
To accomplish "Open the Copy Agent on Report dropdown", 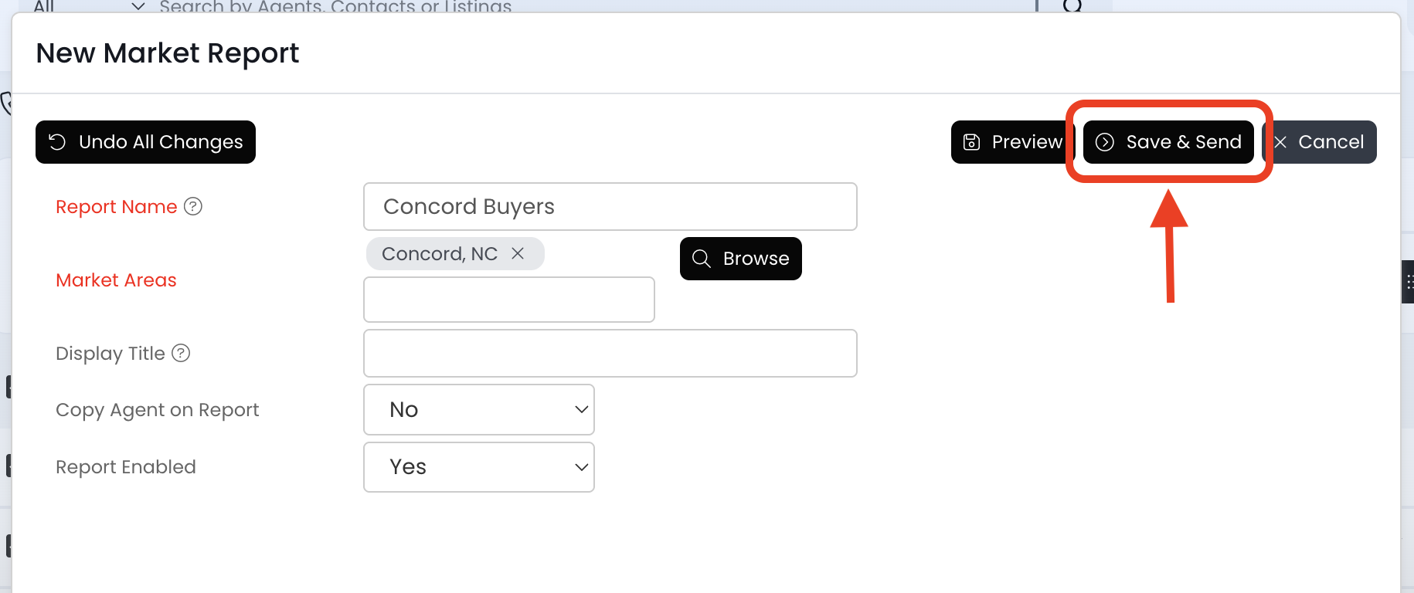I will [479, 410].
